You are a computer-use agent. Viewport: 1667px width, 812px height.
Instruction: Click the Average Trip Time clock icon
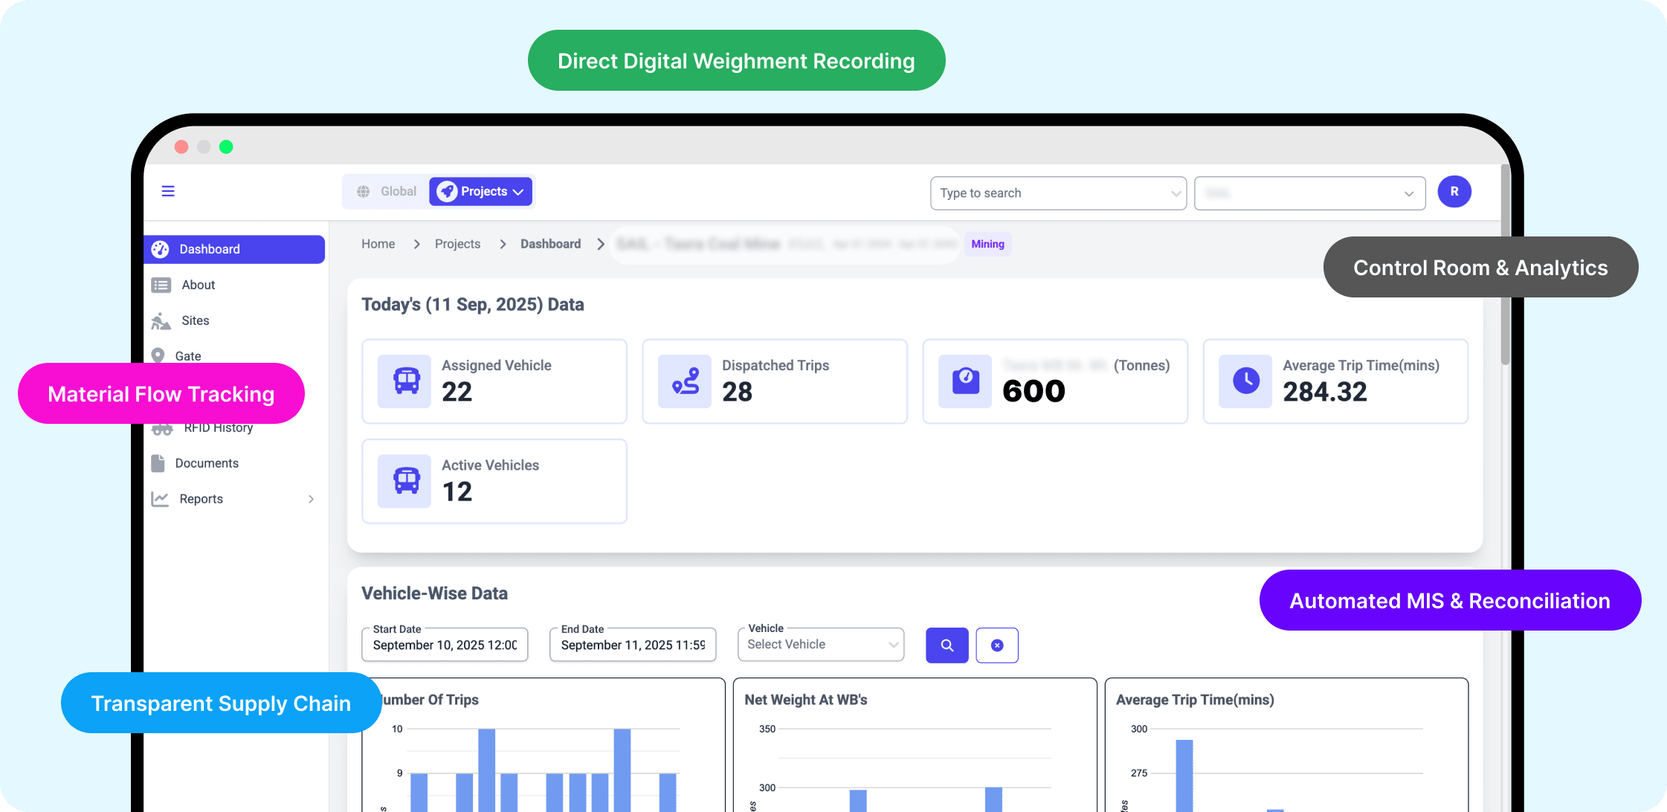pos(1245,381)
